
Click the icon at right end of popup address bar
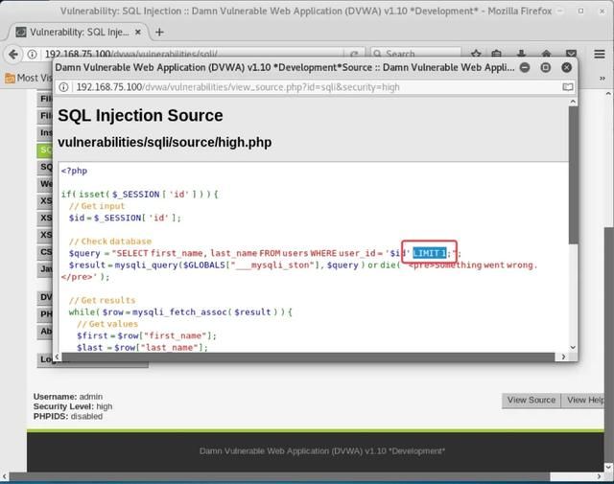point(567,86)
